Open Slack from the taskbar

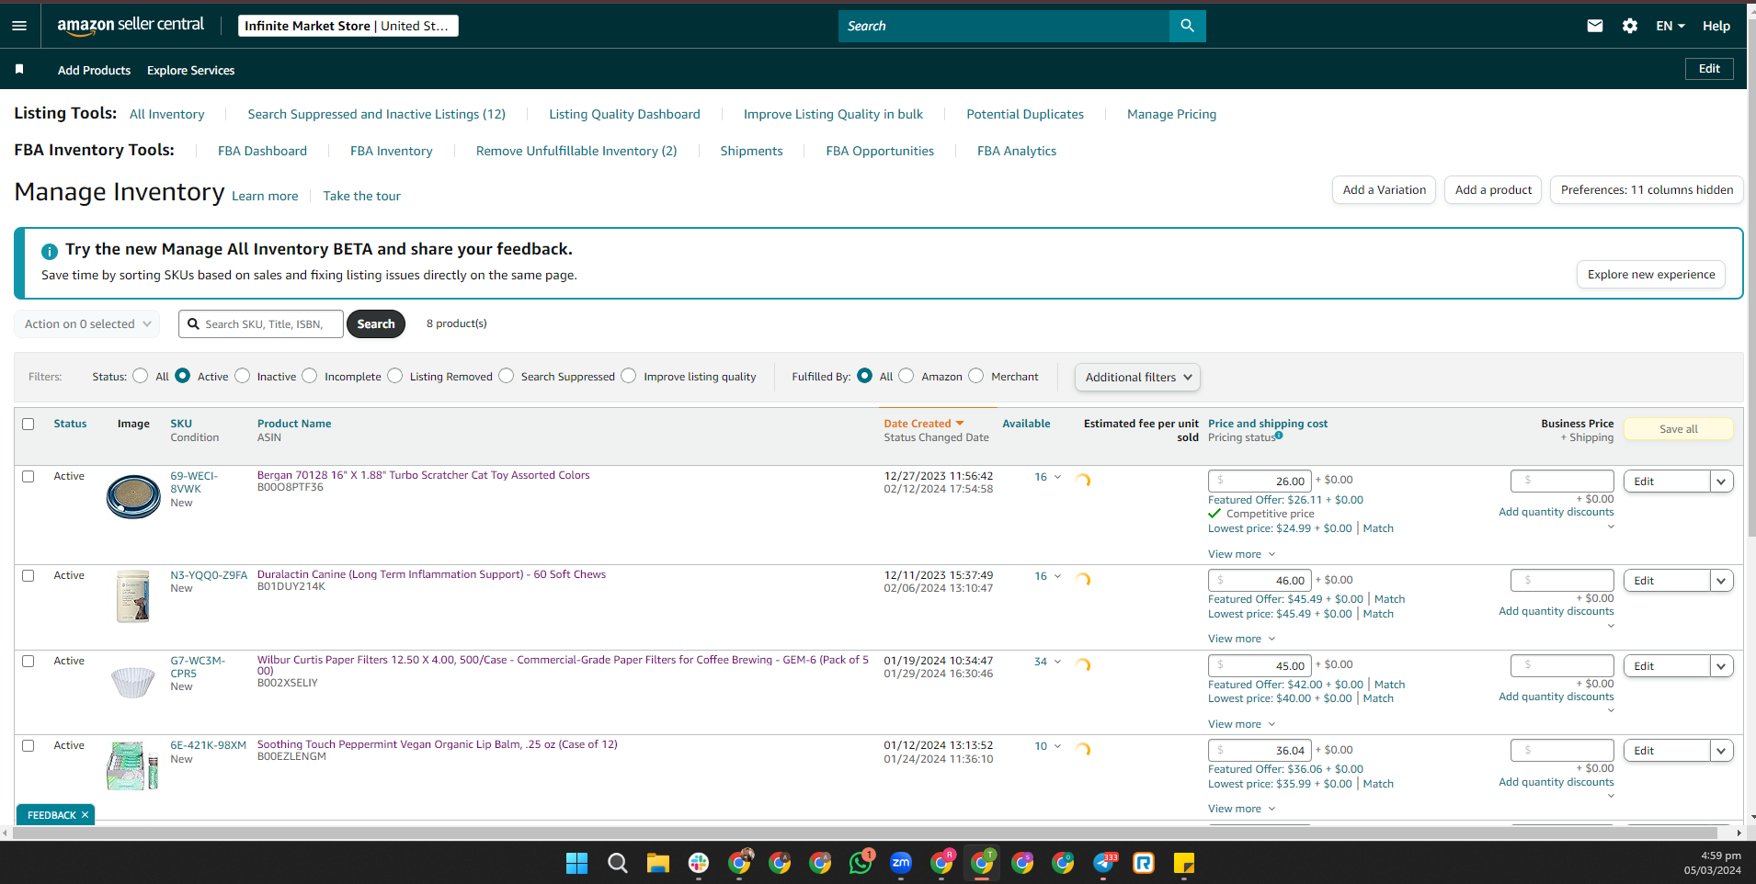pyautogui.click(x=699, y=863)
